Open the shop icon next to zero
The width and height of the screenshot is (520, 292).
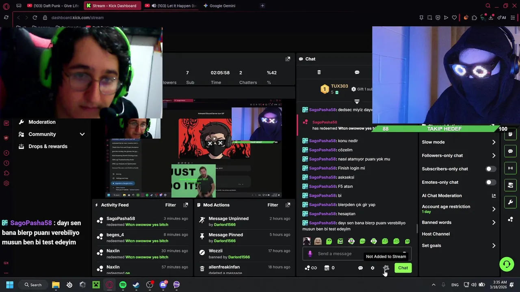coord(327,268)
